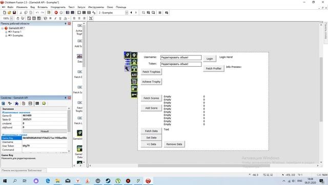Click the Redo arrow in toolbar
Image resolution: width=328 pixels, height=185 pixels.
(42, 12)
